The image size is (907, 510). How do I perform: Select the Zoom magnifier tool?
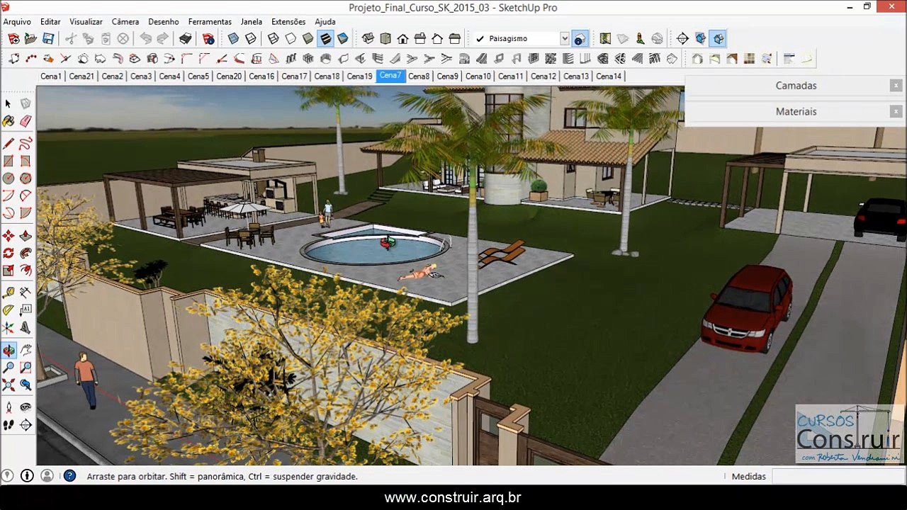click(9, 368)
